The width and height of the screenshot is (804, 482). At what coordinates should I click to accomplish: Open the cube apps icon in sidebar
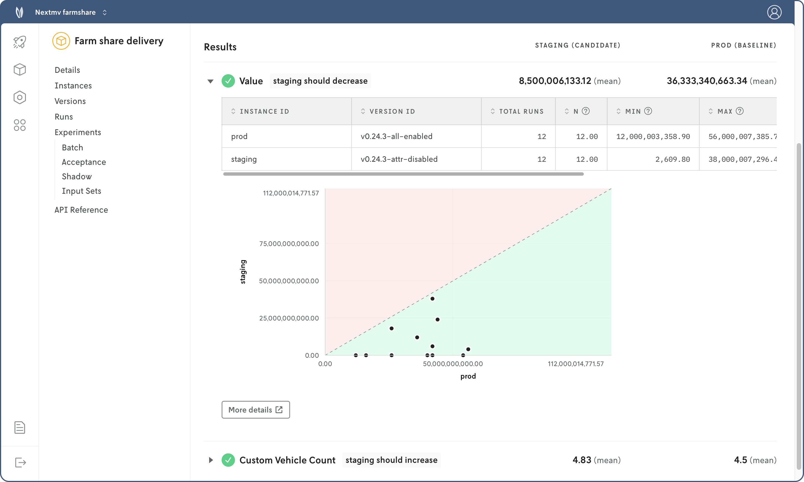pyautogui.click(x=19, y=69)
